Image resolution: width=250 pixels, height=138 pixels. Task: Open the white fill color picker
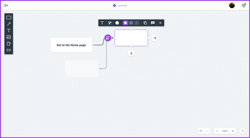[117, 23]
